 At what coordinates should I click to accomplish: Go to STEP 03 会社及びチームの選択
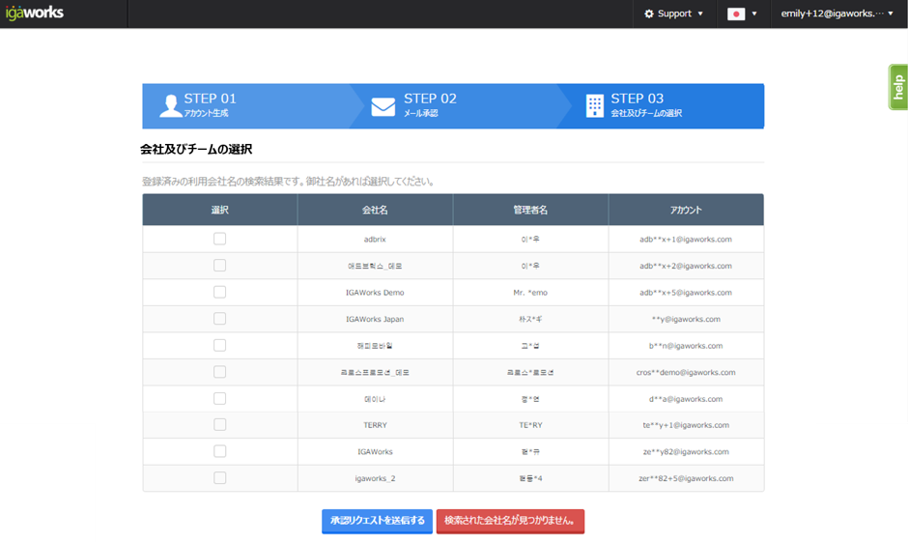coord(661,106)
